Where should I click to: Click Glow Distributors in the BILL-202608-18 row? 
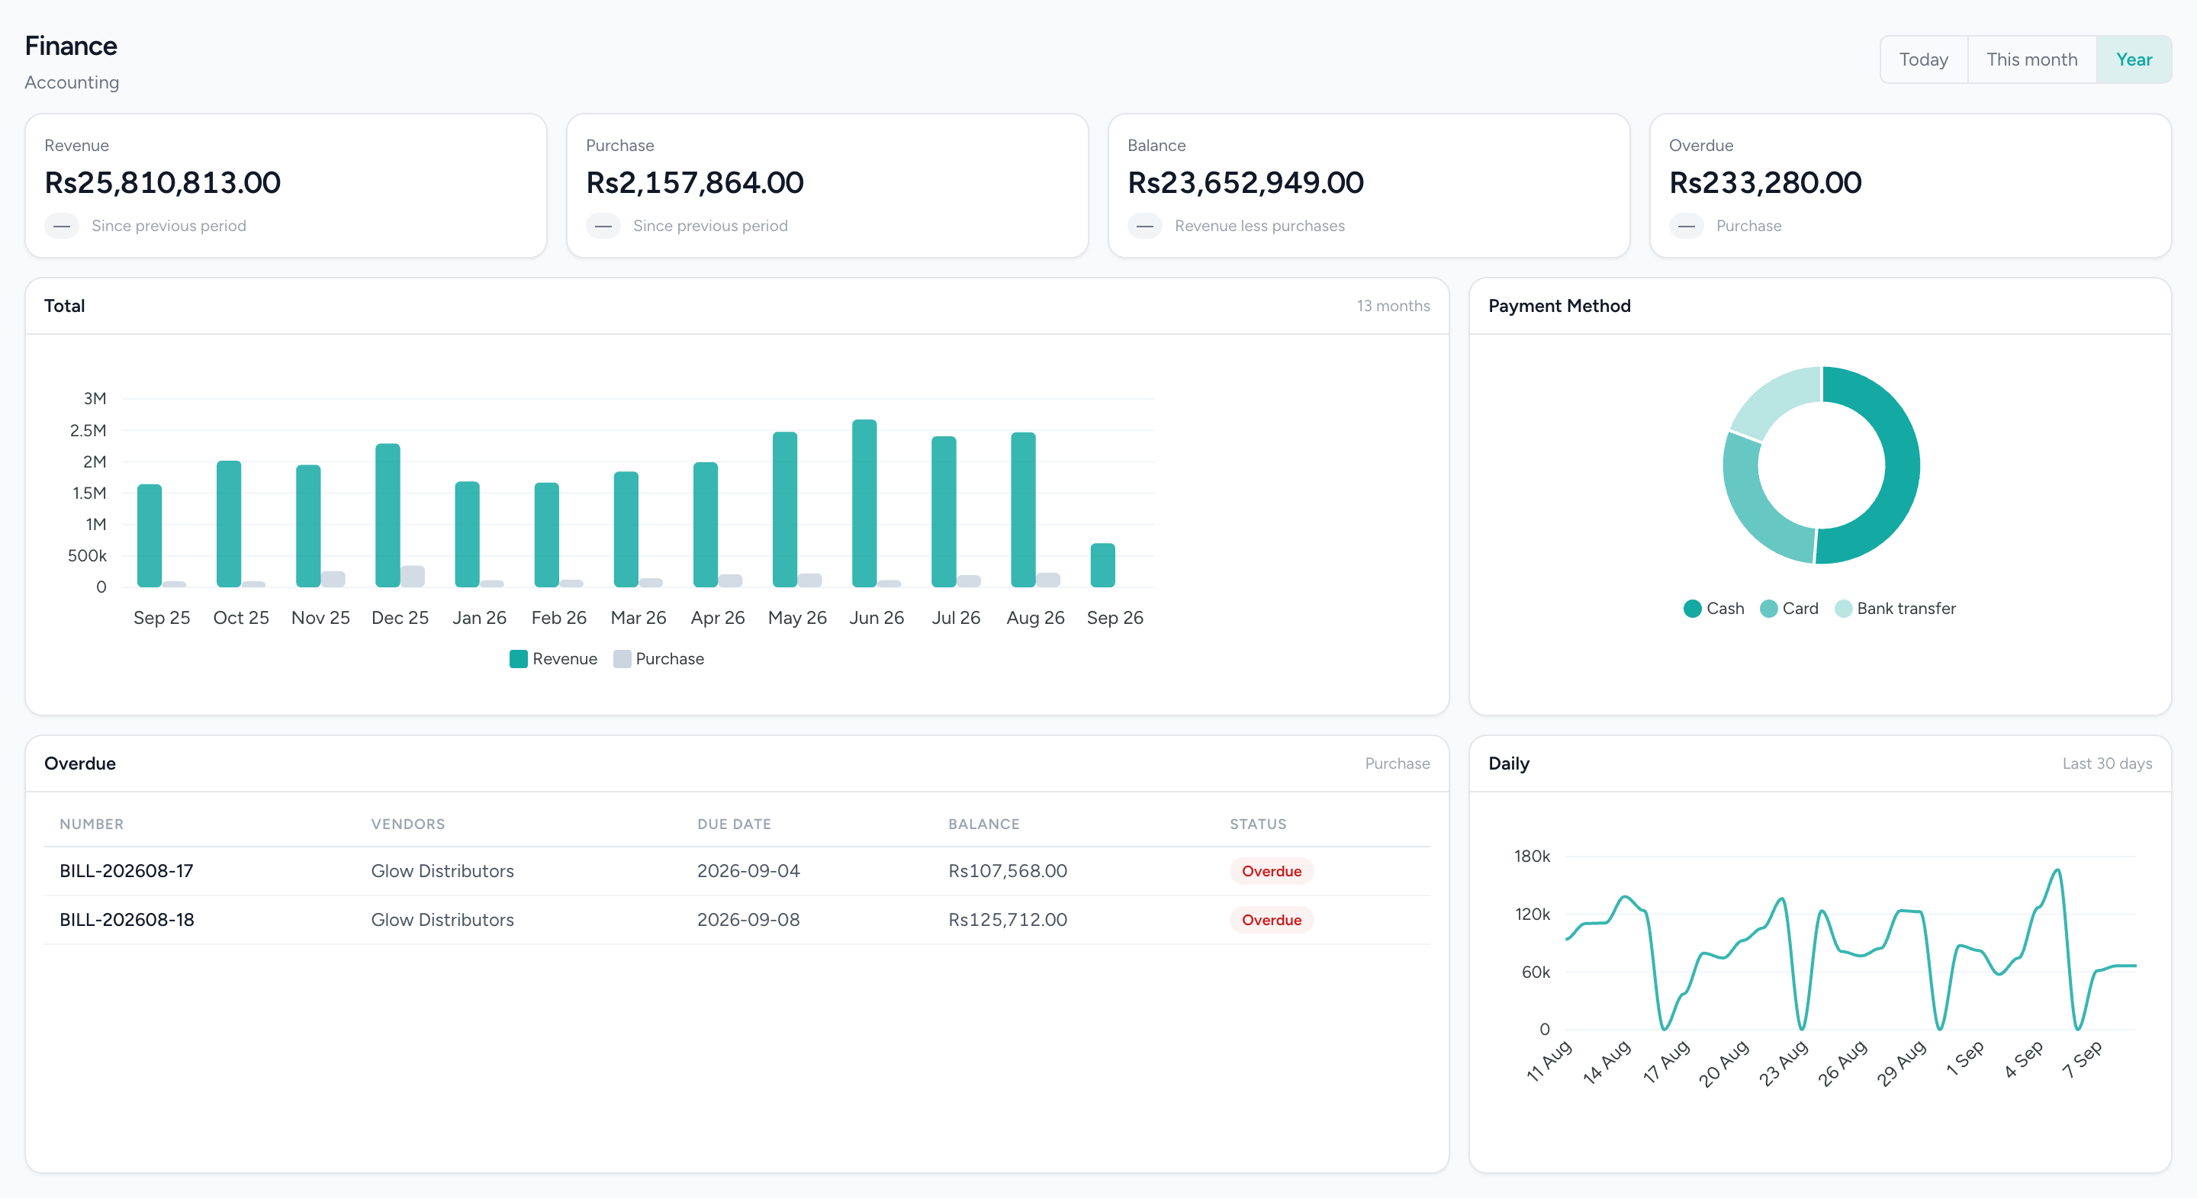coord(442,919)
